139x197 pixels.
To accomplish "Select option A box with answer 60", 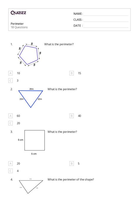I will tap(11, 116).
